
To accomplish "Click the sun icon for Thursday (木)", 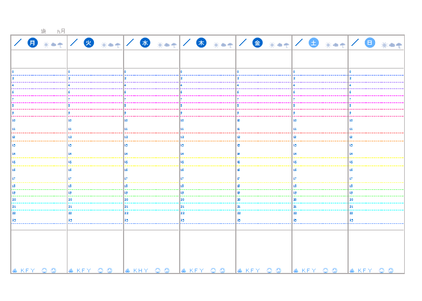I will click(x=216, y=45).
